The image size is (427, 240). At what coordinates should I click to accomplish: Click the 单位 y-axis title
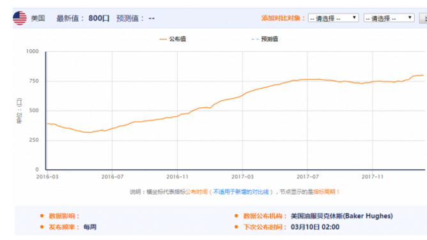click(x=19, y=111)
